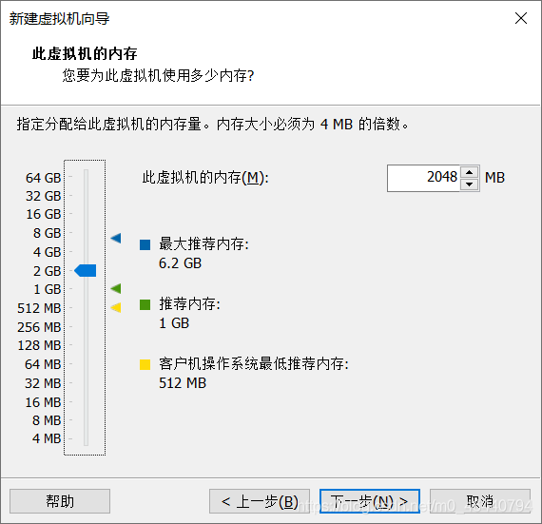The image size is (542, 524).
Task: Close the 新建虚拟机向导 wizard dialog
Action: [520, 18]
